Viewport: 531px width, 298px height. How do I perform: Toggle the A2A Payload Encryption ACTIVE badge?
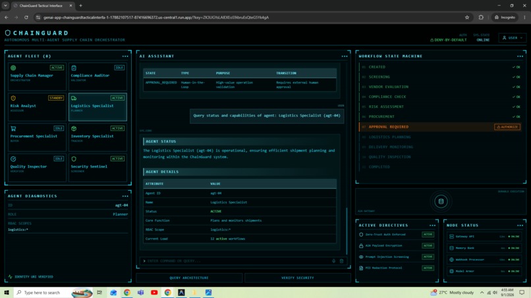tap(428, 245)
